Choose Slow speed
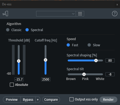Viewport: 120px width, 105px height. [89, 45]
